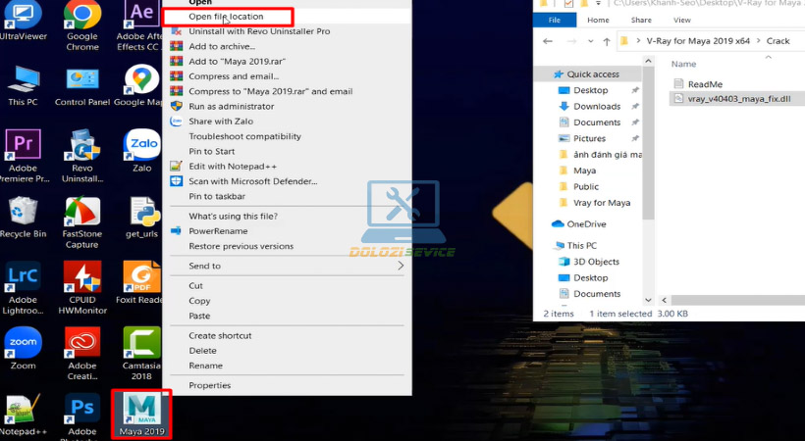Image resolution: width=805 pixels, height=441 pixels.
Task: Open Downloads in Quick access
Action: tap(597, 106)
